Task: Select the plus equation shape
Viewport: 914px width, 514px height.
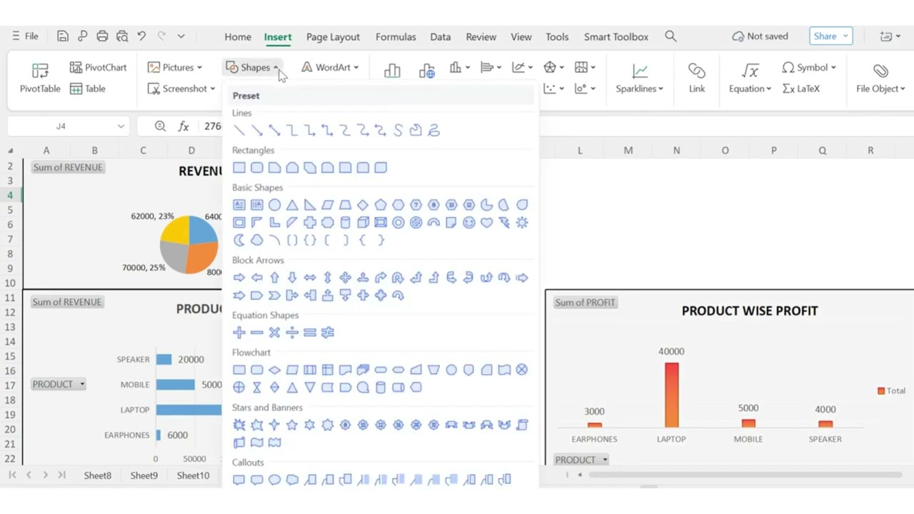Action: pos(239,333)
